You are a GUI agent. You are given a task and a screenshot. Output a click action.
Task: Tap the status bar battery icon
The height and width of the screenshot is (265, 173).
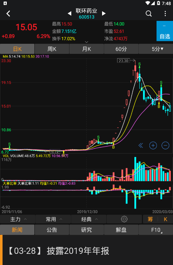coord(159,3)
